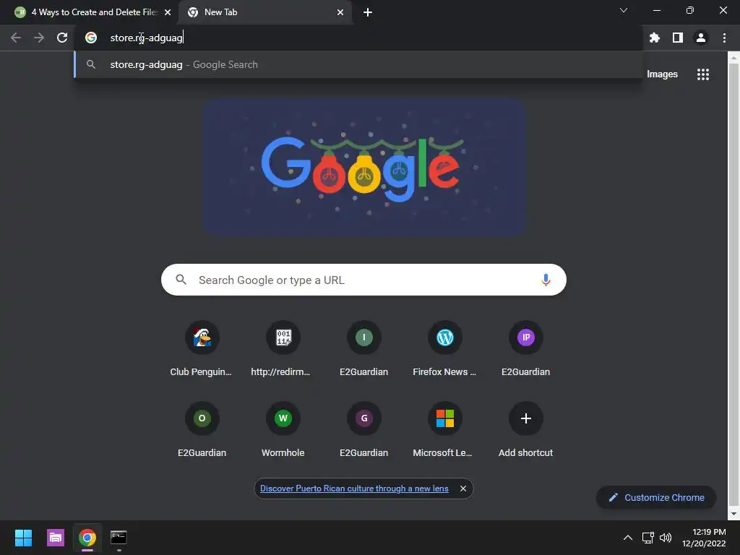This screenshot has height=555, width=740.
Task: Open the terminal taskbar icon
Action: click(x=119, y=538)
